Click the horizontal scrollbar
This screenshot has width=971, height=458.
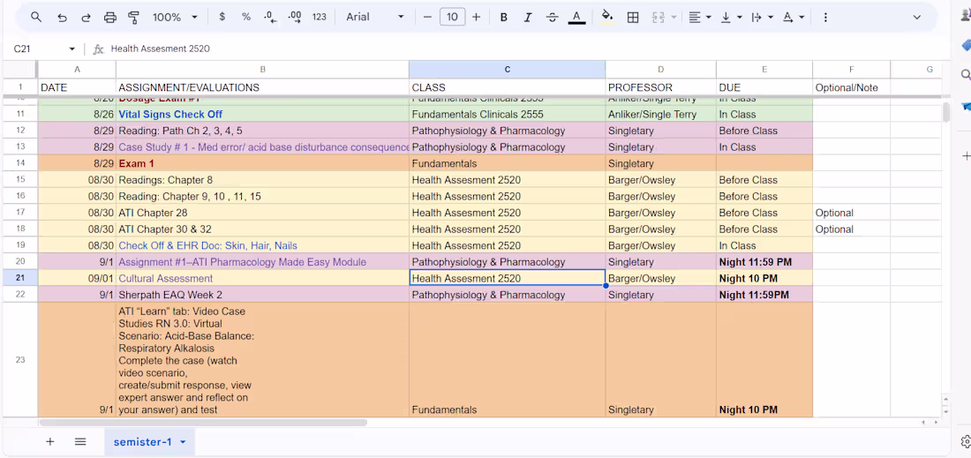coord(203,423)
